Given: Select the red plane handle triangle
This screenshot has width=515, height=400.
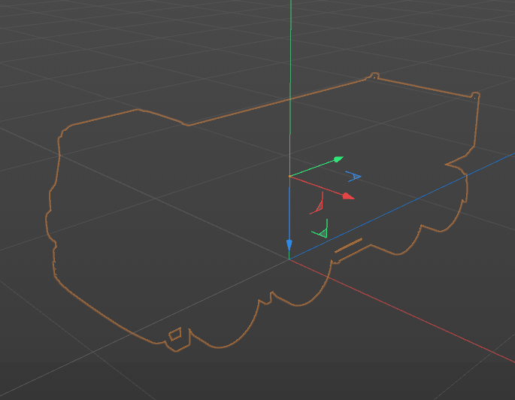Looking at the screenshot, I should pyautogui.click(x=317, y=205).
